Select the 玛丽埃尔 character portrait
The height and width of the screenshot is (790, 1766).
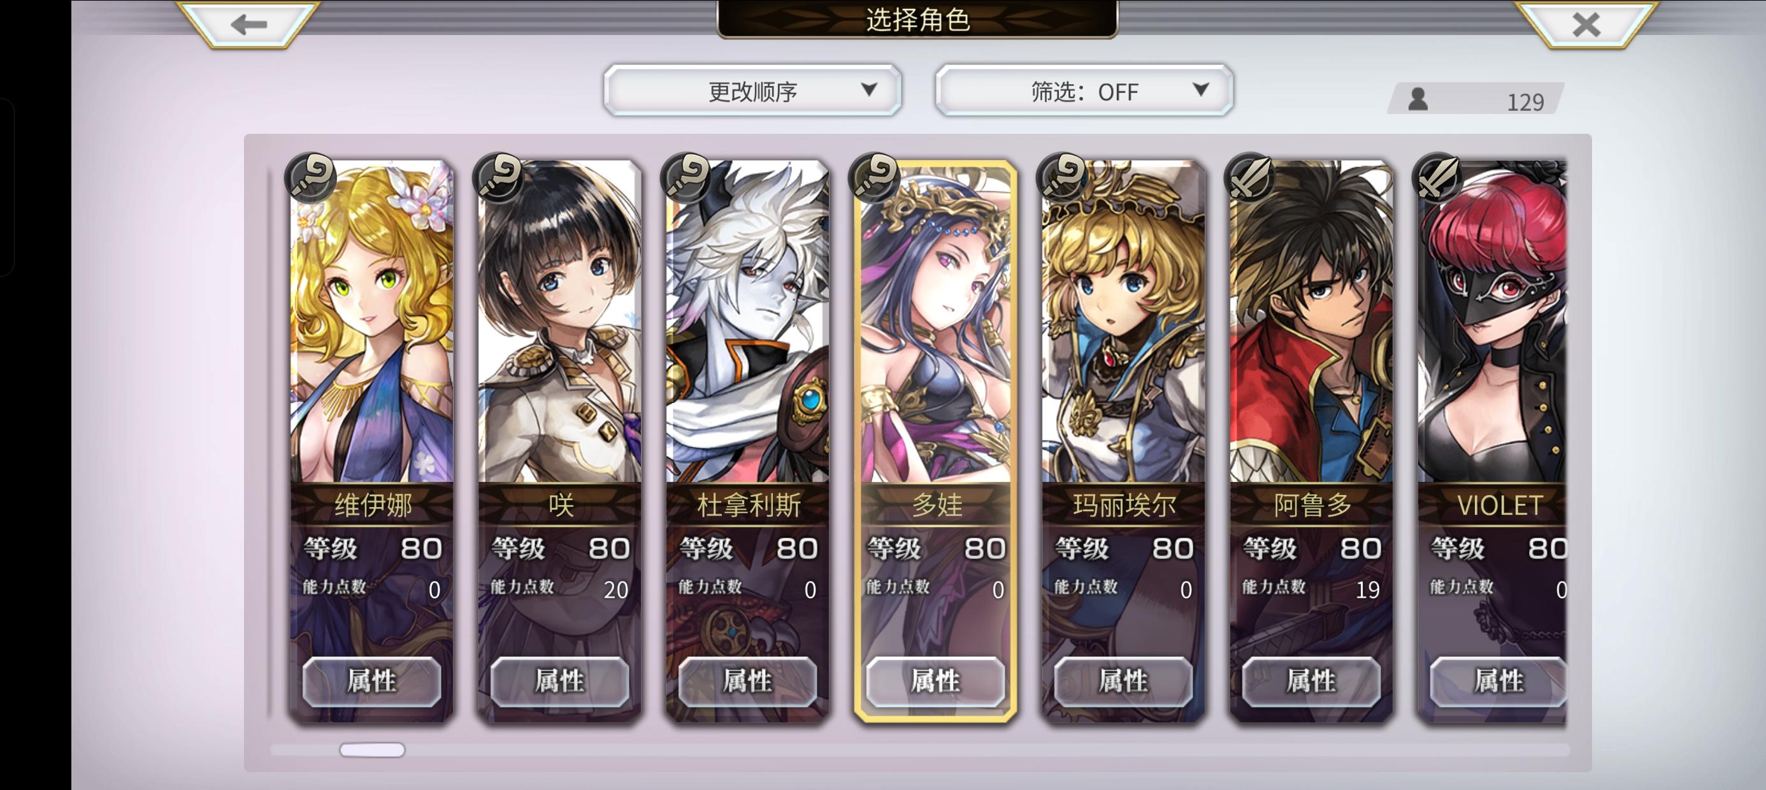(x=1123, y=321)
